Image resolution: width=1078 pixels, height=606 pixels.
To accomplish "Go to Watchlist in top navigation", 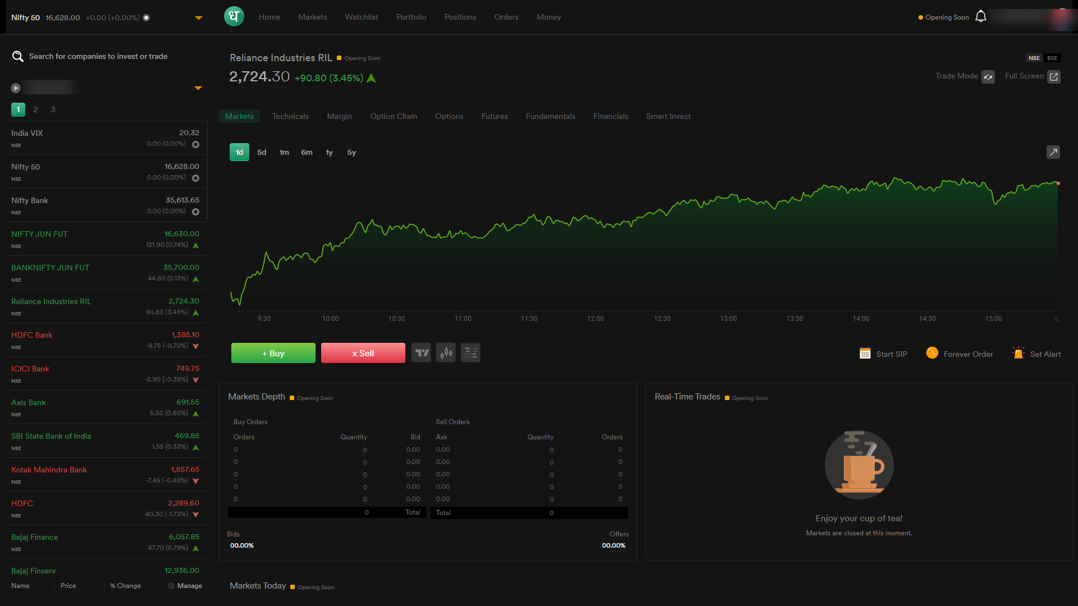I will [x=361, y=17].
